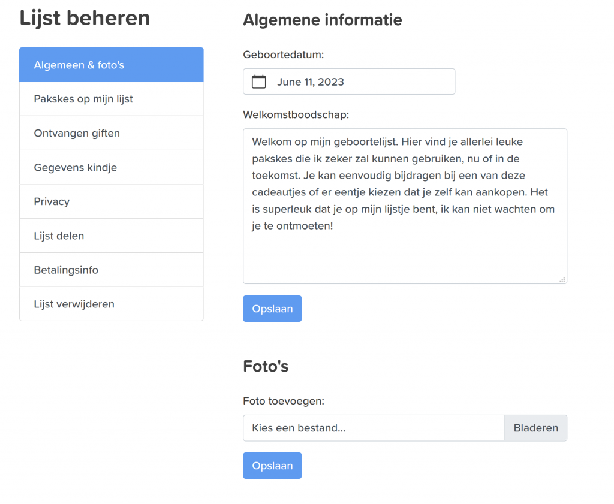Click the Foto toevoegen label
Viewport: 614px width, 504px height.
coord(284,401)
